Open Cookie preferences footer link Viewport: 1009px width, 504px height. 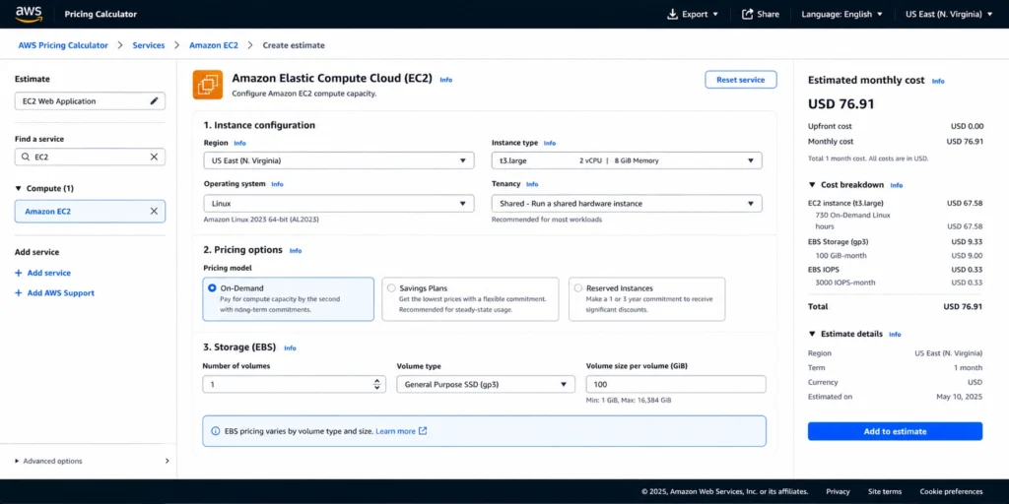pos(951,492)
